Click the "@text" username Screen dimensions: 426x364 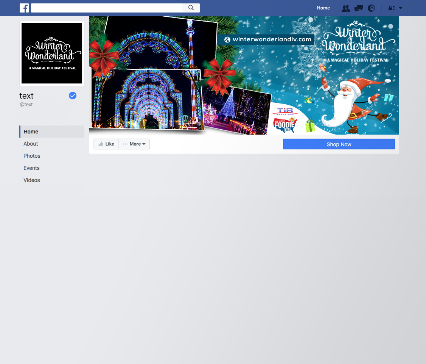click(x=26, y=104)
